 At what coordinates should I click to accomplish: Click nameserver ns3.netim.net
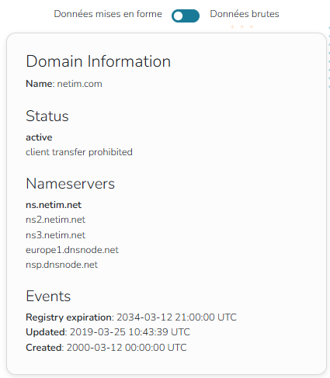pyautogui.click(x=55, y=235)
